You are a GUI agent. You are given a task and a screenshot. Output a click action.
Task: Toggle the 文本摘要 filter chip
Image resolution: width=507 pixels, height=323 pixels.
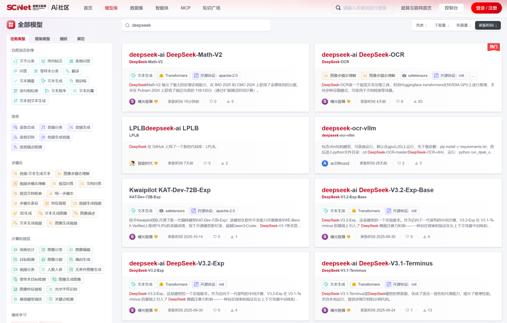(24, 81)
